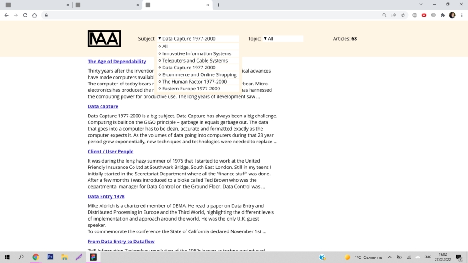Open zoom magnifier in address bar
The image size is (468, 263).
[384, 15]
